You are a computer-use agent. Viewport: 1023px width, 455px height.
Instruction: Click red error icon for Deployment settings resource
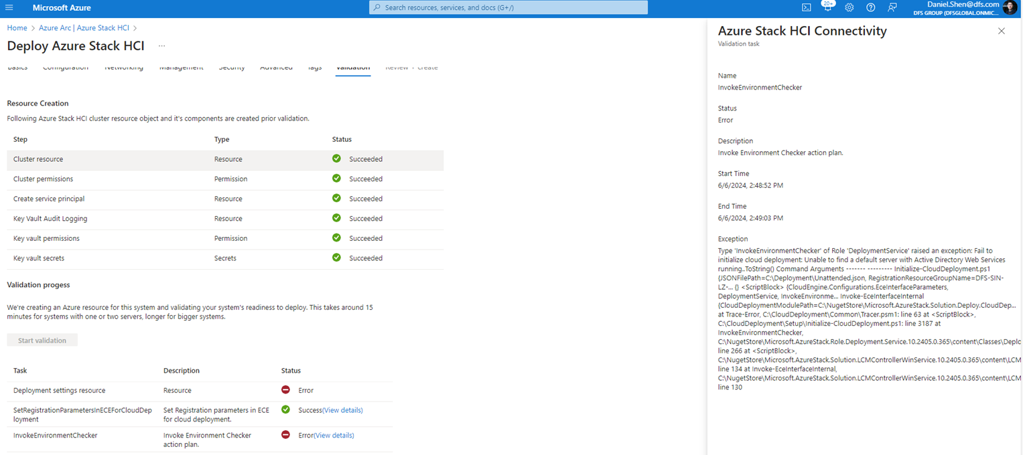coord(285,390)
